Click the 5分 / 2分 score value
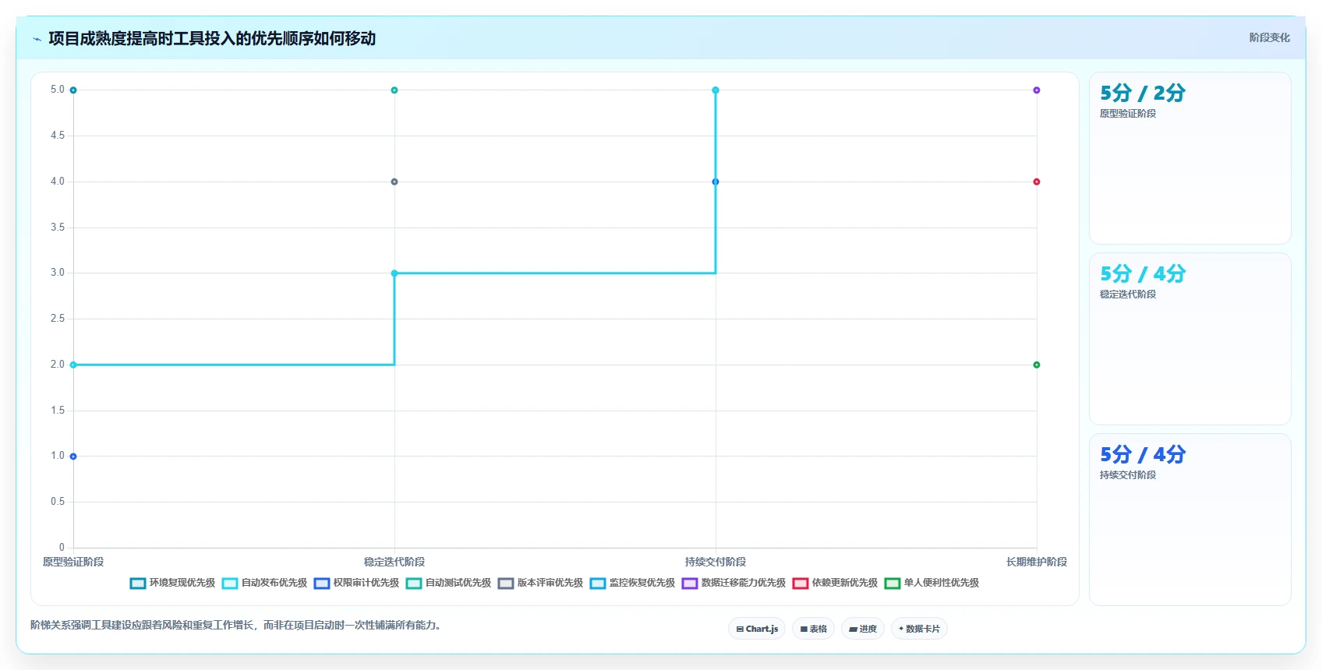 pyautogui.click(x=1143, y=93)
